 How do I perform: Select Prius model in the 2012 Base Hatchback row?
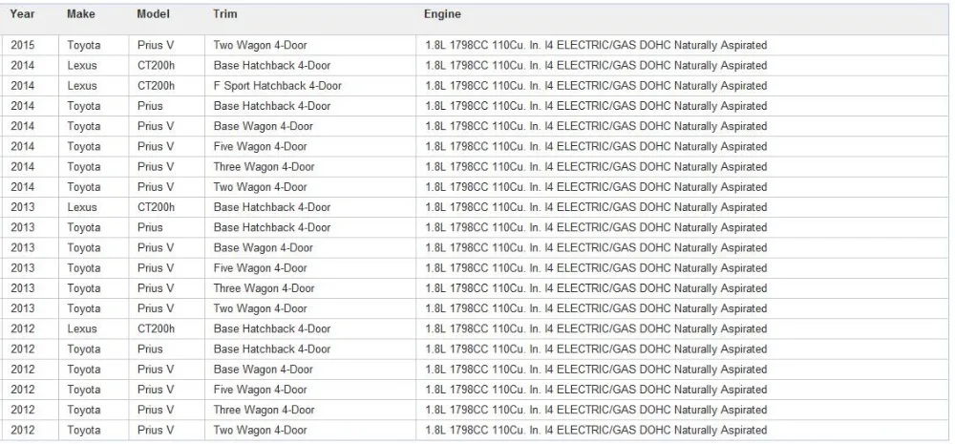[150, 349]
